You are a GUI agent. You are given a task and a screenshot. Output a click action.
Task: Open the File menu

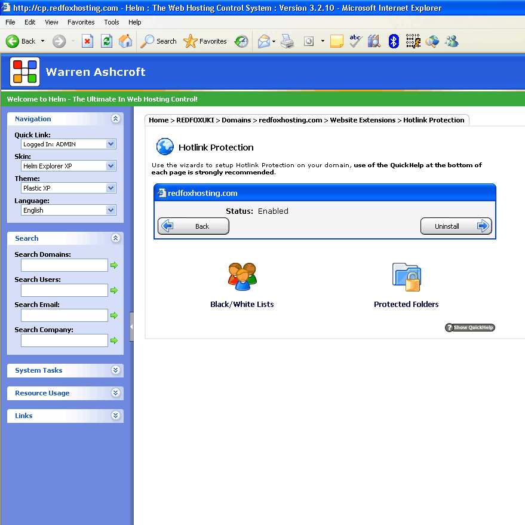[x=10, y=22]
